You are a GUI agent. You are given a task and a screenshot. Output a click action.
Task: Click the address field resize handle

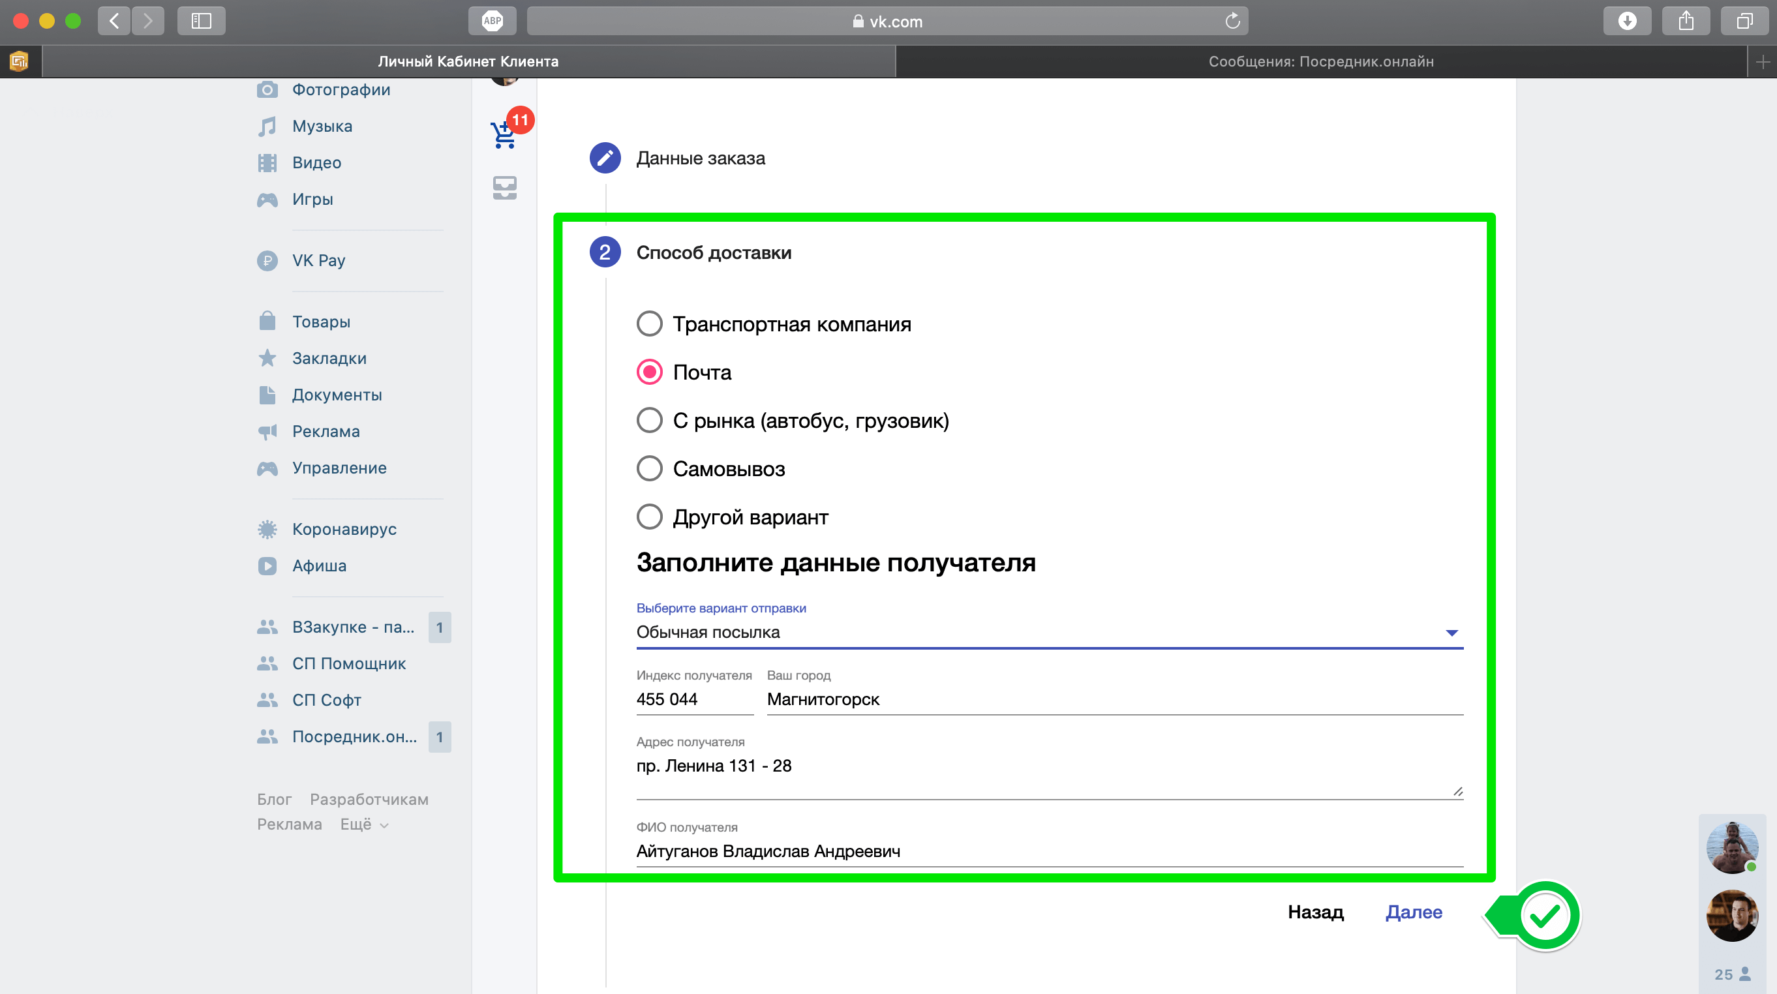1457,791
